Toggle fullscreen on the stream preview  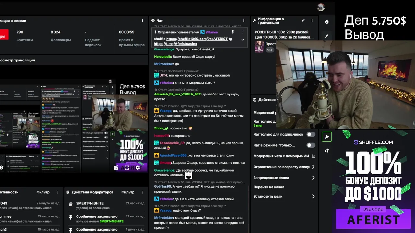(x=127, y=167)
